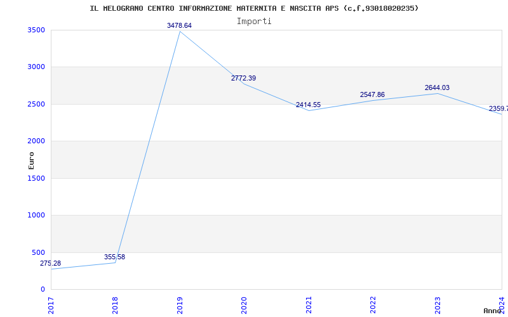Click x-axis year label 2022
The width and height of the screenshot is (508, 317).
373,305
